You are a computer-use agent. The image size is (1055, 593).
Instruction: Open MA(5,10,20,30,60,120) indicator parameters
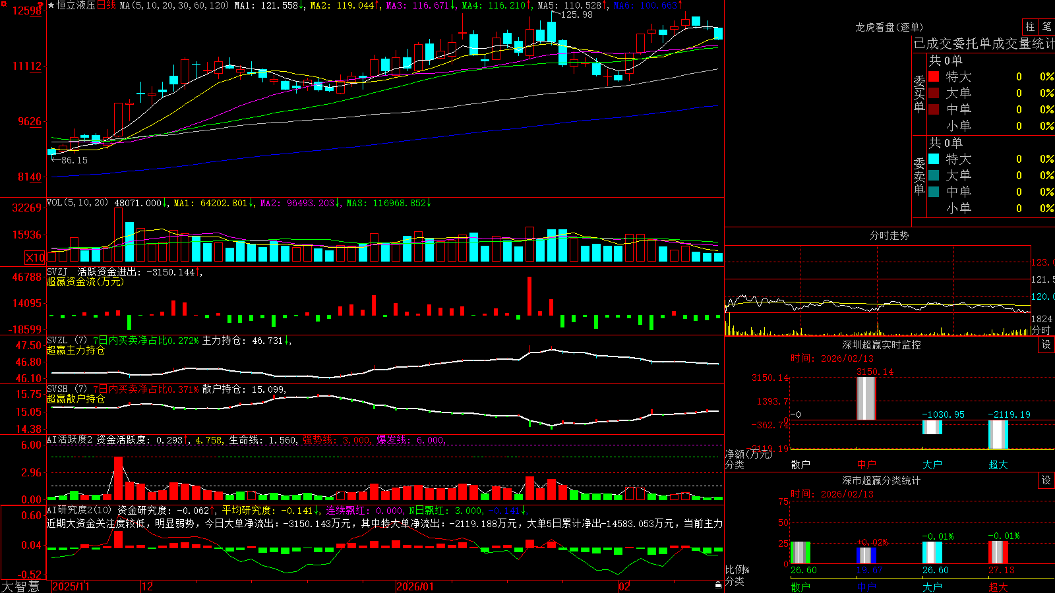click(x=174, y=5)
